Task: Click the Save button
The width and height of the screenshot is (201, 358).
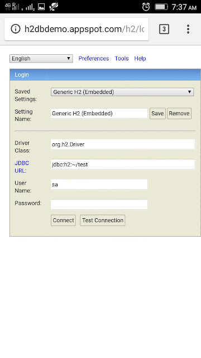Action: [x=157, y=114]
